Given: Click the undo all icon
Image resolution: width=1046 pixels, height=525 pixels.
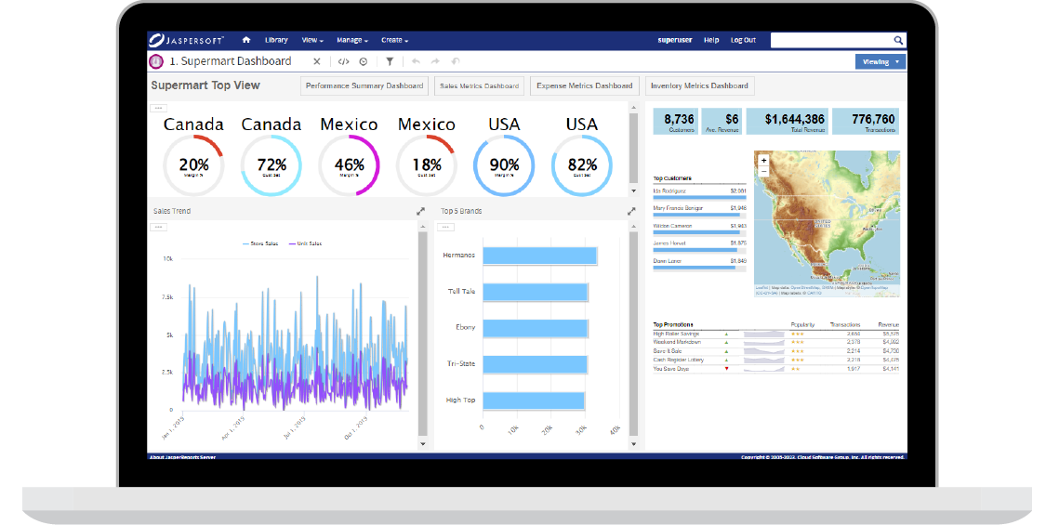Looking at the screenshot, I should pos(456,61).
